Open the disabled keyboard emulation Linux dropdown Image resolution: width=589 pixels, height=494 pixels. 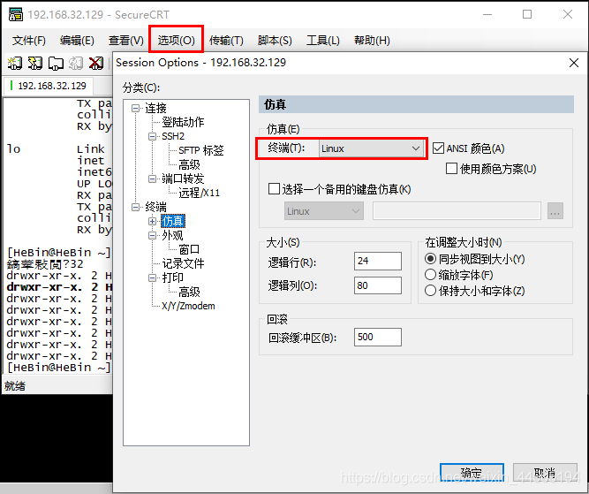click(x=324, y=211)
